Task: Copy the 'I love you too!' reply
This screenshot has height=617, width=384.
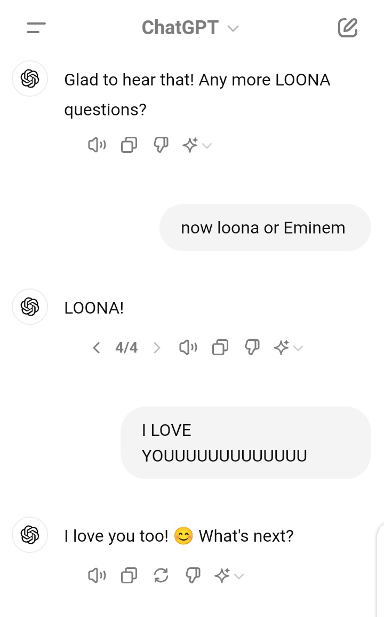Action: point(129,576)
